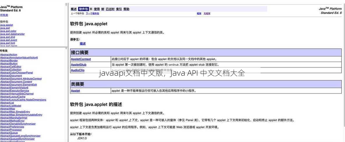This screenshot has width=345, height=142.
Task: Open AbstractMap class link
Action: 8,109
